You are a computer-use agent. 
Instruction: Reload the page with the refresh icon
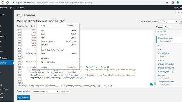(x=3, y=3)
